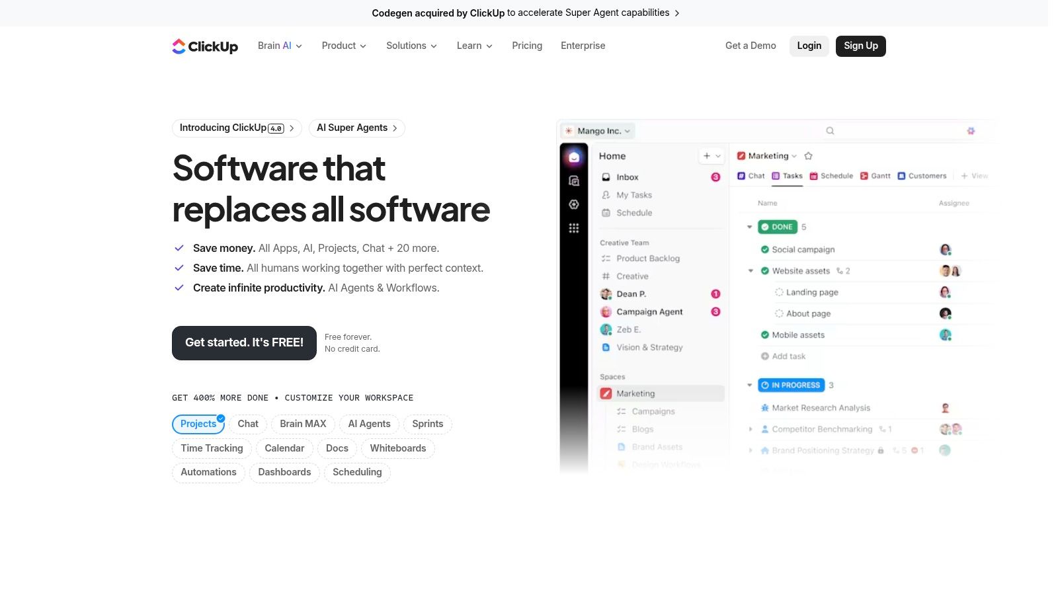Click the star icon next to Marketing
Screen dimensions: 1058x595
[808, 156]
